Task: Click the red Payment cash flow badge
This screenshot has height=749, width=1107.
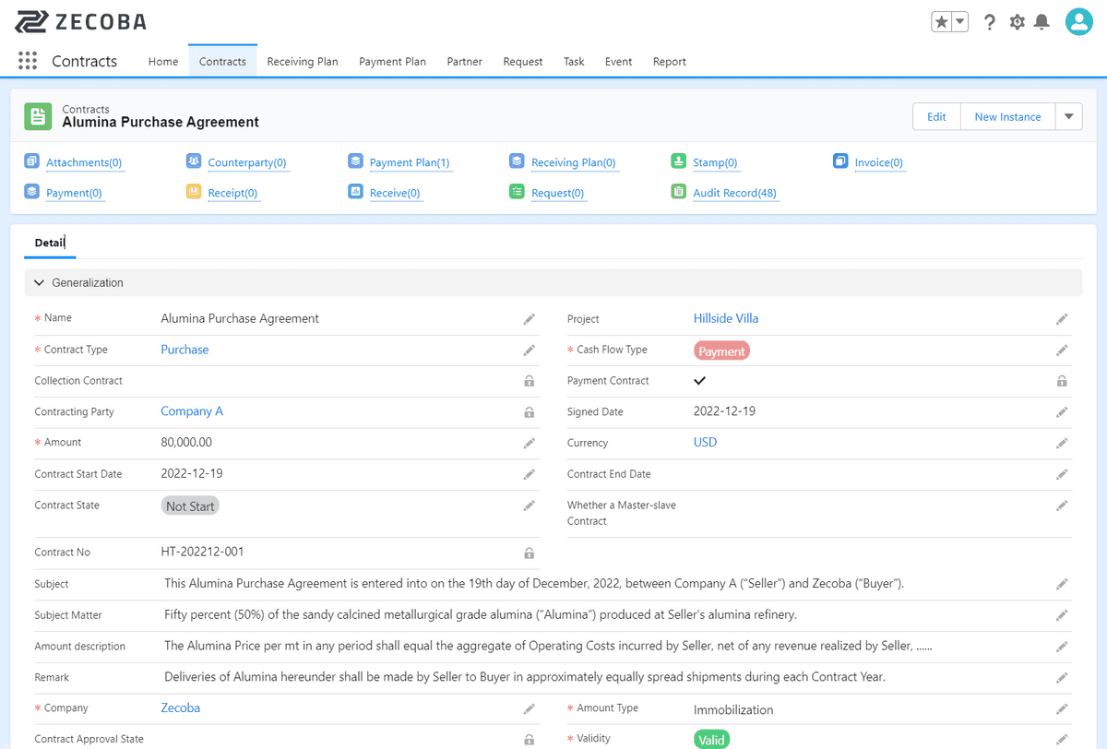Action: tap(721, 351)
